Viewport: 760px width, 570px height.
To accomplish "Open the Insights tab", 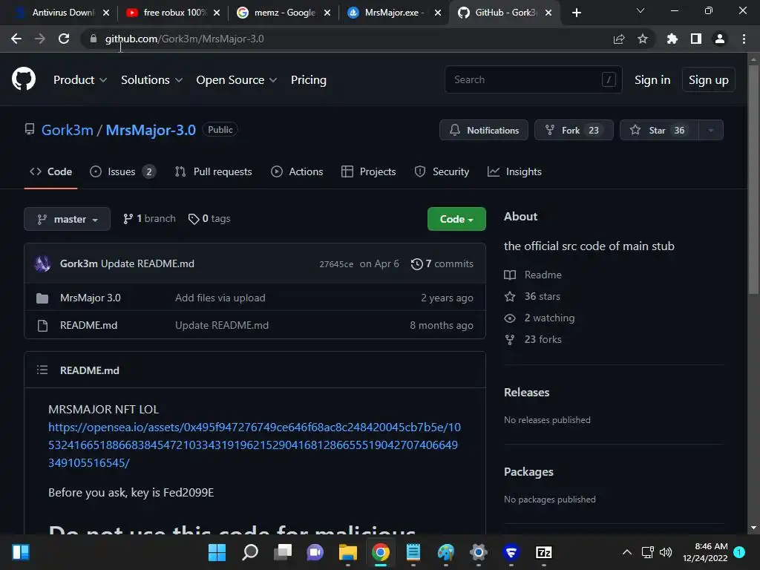I will pyautogui.click(x=514, y=171).
